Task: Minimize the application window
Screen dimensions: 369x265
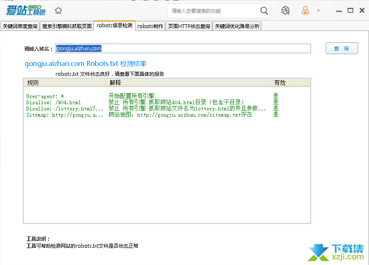Action: [339, 11]
